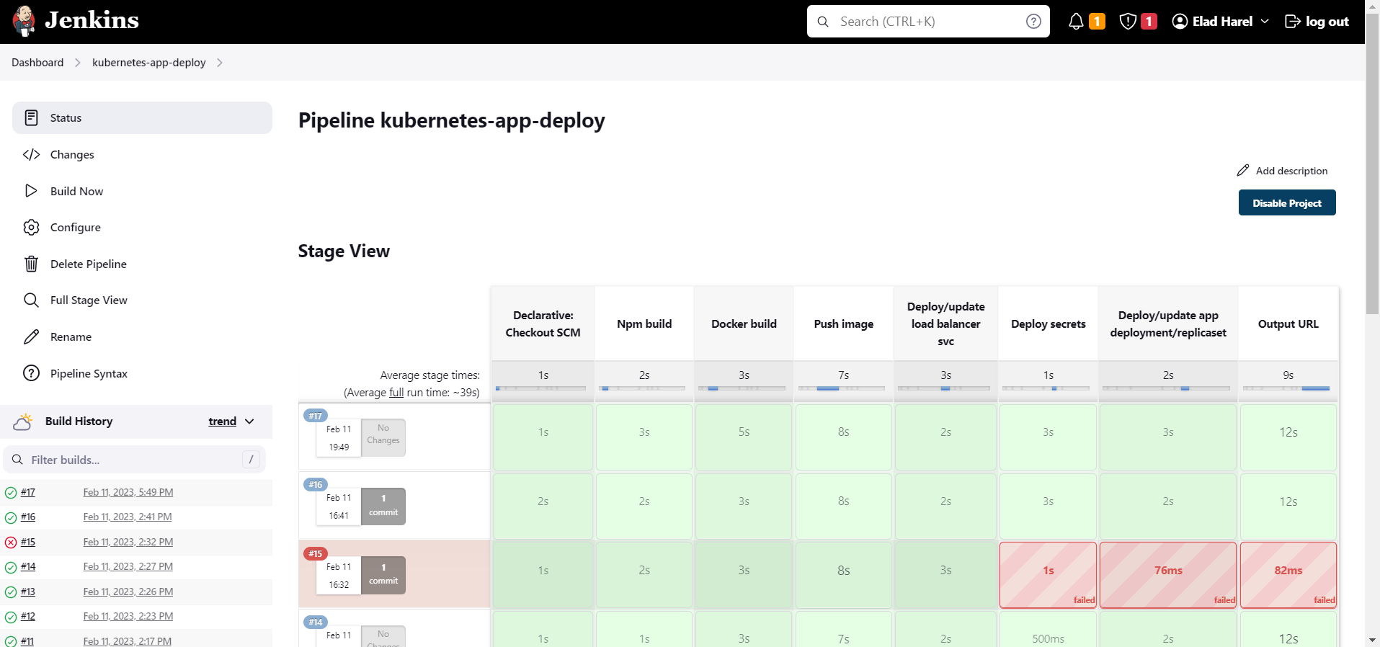Click failed Output URL 82ms cell
Image resolution: width=1380 pixels, height=647 pixels.
[1288, 575]
